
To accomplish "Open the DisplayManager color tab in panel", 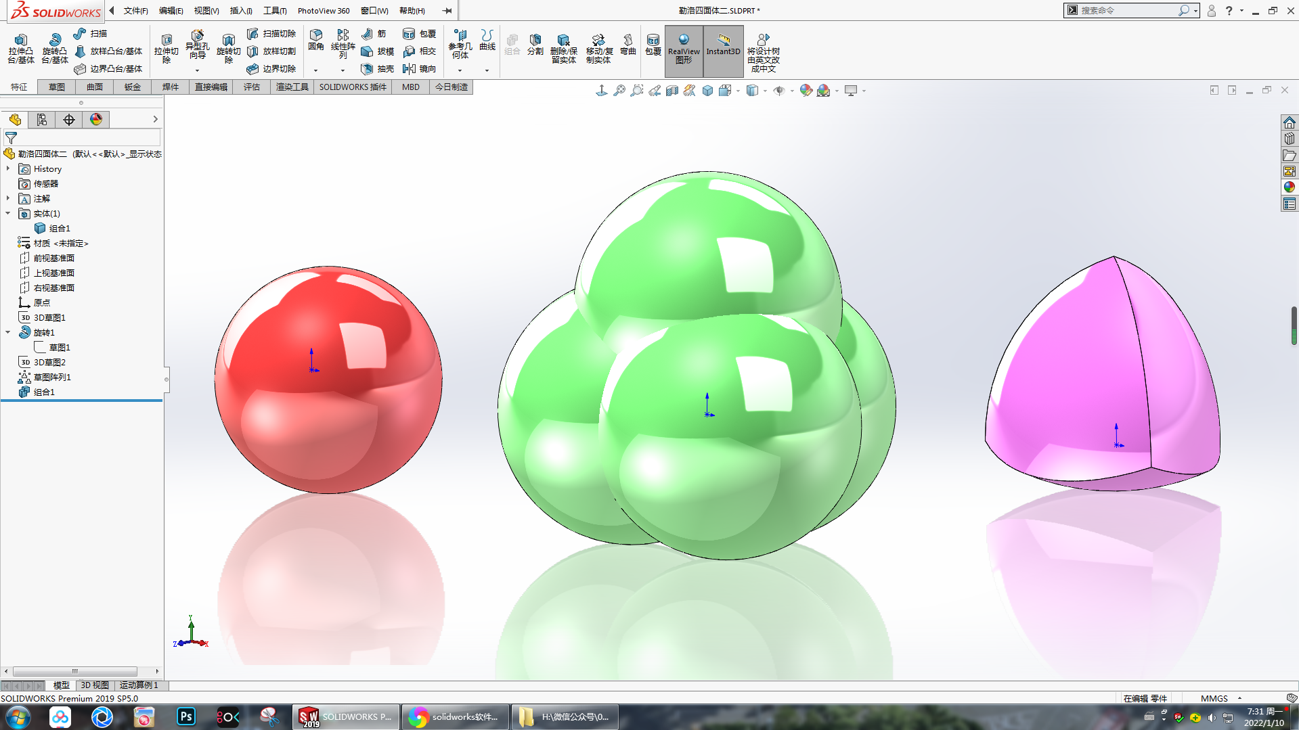I will [x=96, y=120].
